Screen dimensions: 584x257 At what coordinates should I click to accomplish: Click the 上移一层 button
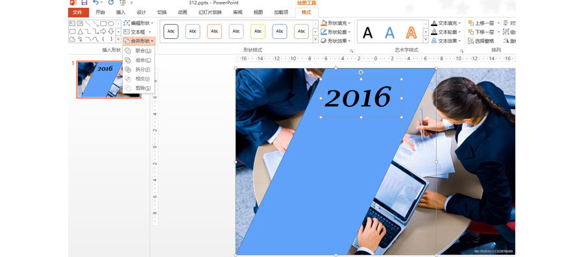(481, 23)
